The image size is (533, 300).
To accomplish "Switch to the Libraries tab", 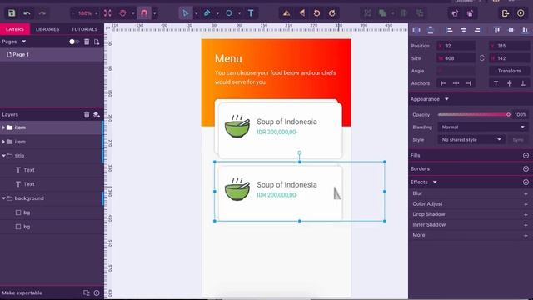I will pyautogui.click(x=47, y=29).
